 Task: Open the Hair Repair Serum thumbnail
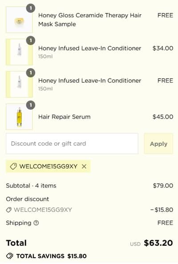tap(19, 117)
